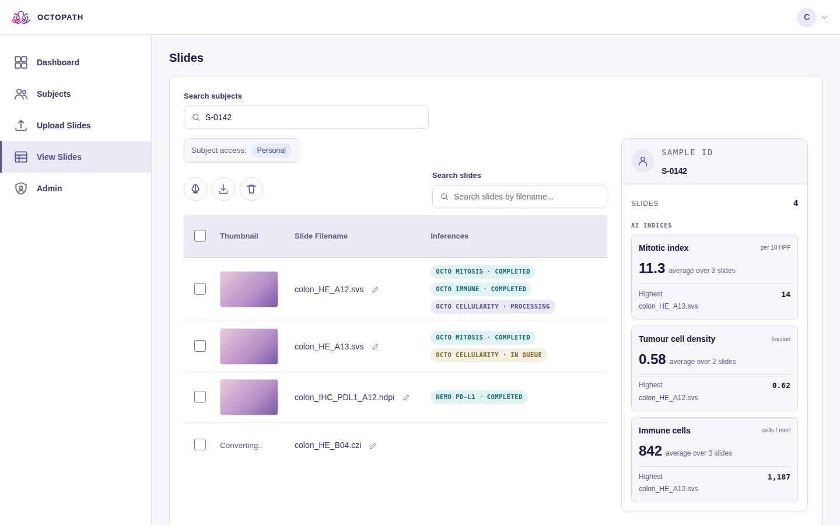Image resolution: width=840 pixels, height=525 pixels.
Task: Click the sample ID person icon
Action: [643, 162]
